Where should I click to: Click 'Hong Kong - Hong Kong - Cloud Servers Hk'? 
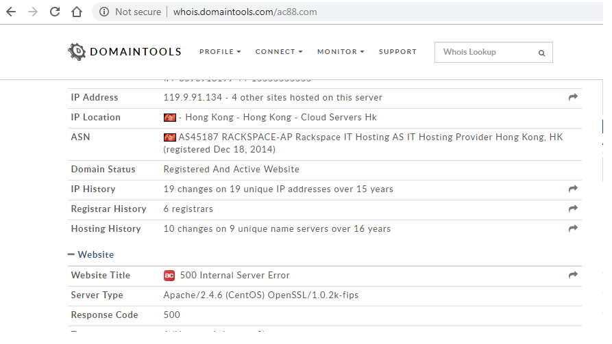tap(281, 117)
